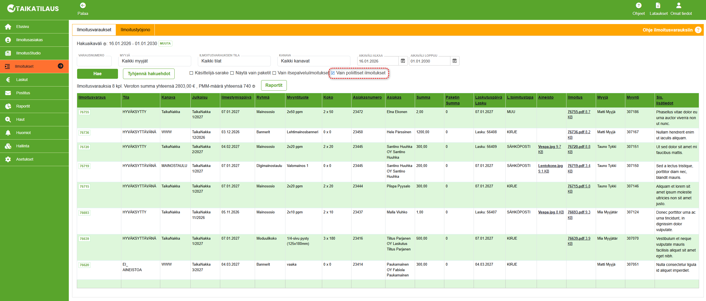Viewport: 706px width, 301px height.
Task: Open the Kanava dropdown Kaikki kanavat
Action: point(314,61)
